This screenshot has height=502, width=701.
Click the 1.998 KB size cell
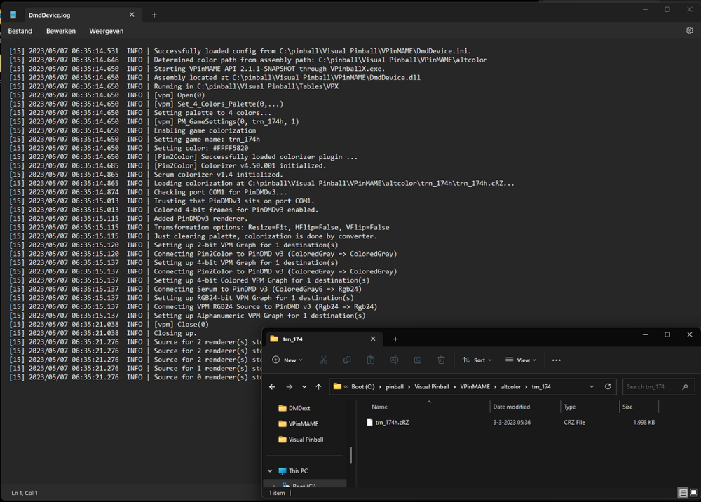click(644, 423)
